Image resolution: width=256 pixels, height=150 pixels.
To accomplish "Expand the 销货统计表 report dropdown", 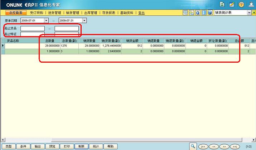I will (x=249, y=13).
